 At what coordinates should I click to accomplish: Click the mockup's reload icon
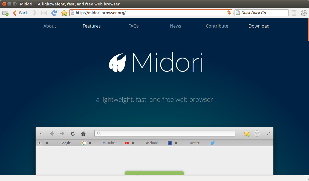(x=73, y=133)
